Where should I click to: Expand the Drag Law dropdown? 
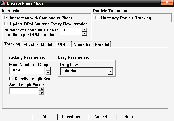coord(110,71)
